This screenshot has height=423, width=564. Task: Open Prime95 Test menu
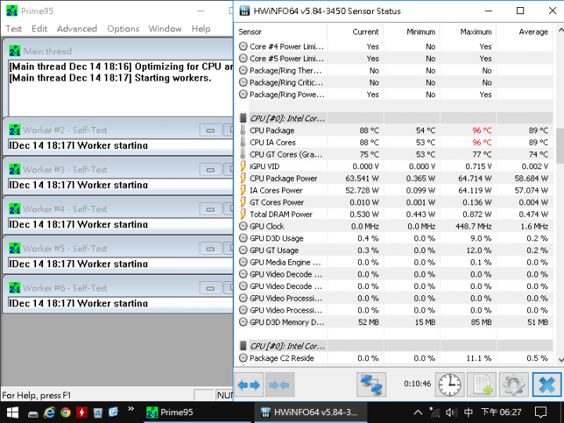[13, 29]
